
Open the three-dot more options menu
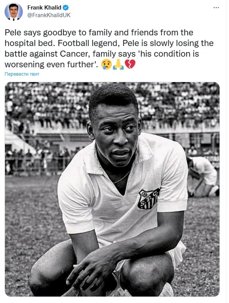[x=216, y=8]
